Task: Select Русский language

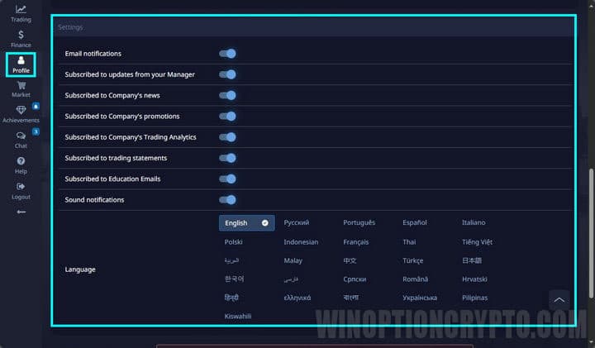Action: 297,222
